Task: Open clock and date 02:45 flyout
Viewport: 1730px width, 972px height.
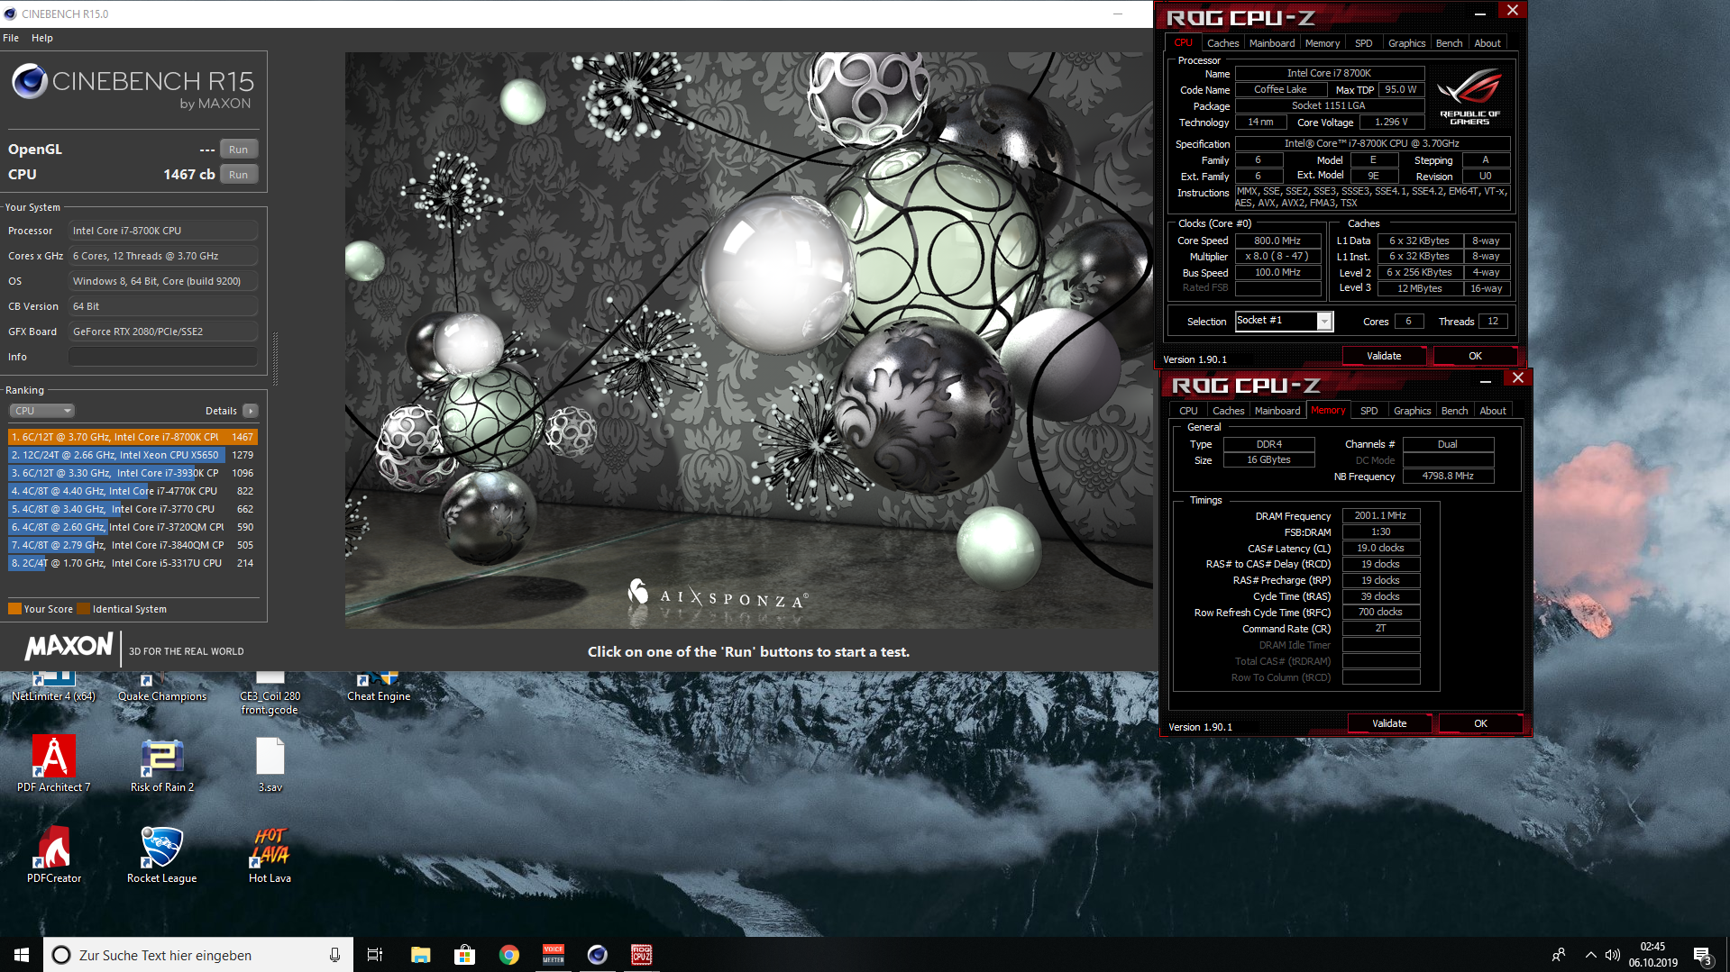Action: (1653, 955)
